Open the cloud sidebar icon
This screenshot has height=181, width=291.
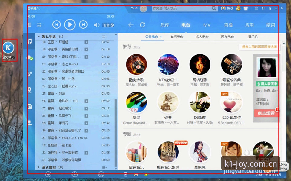[x=30, y=58]
